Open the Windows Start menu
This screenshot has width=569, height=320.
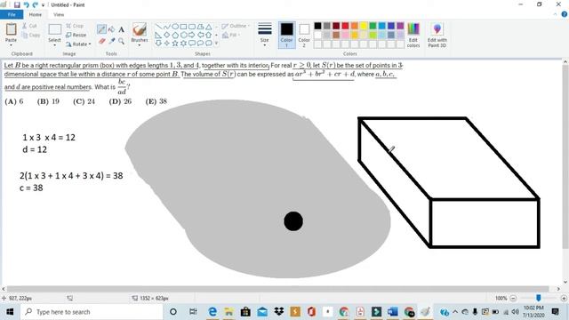click(10, 312)
